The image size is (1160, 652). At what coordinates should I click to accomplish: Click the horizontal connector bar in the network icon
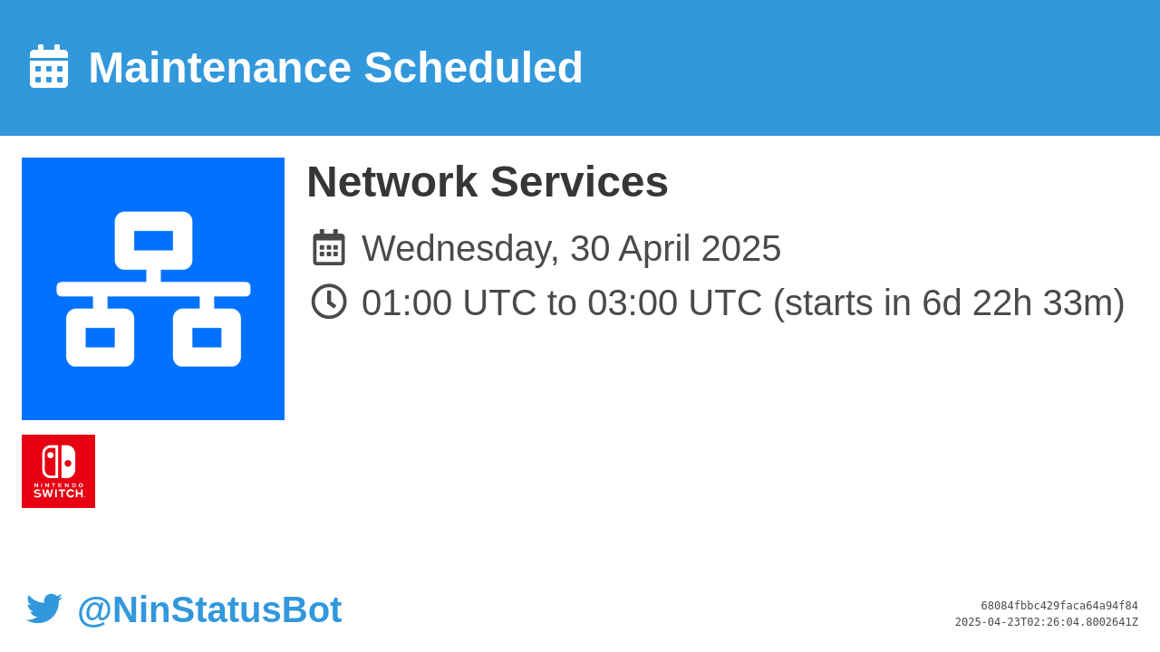(x=153, y=289)
